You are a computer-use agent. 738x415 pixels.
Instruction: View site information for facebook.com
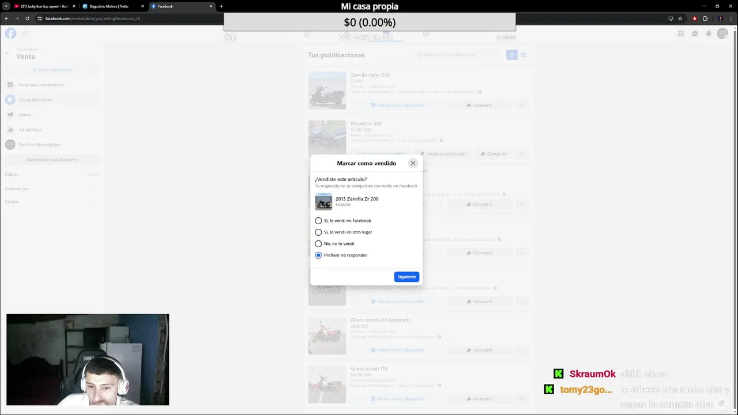[40, 18]
